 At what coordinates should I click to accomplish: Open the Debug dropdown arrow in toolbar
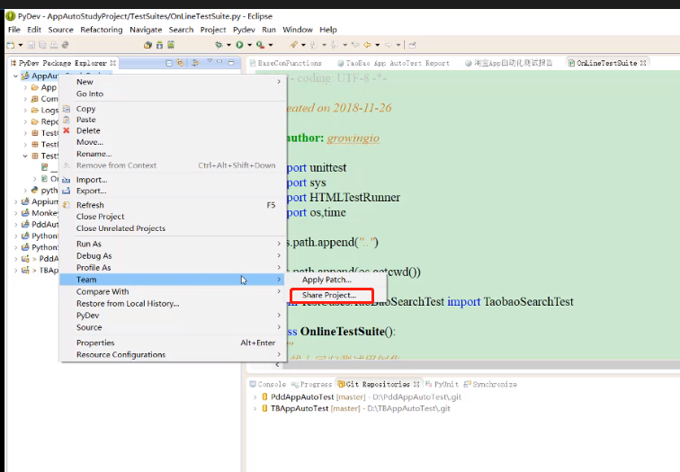229,45
